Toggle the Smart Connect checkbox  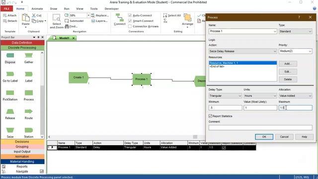pyautogui.click(x=130, y=21)
